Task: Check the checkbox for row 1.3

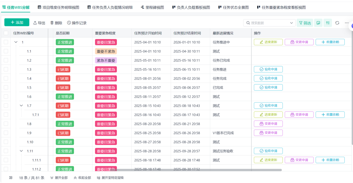Action: coord(6,69)
